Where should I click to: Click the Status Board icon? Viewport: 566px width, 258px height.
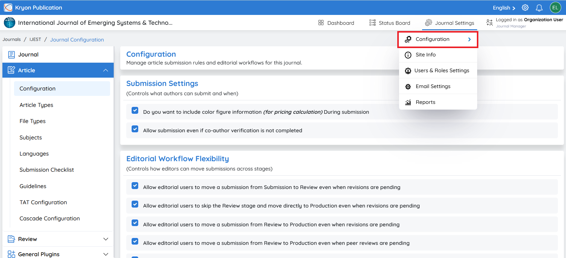coord(372,23)
